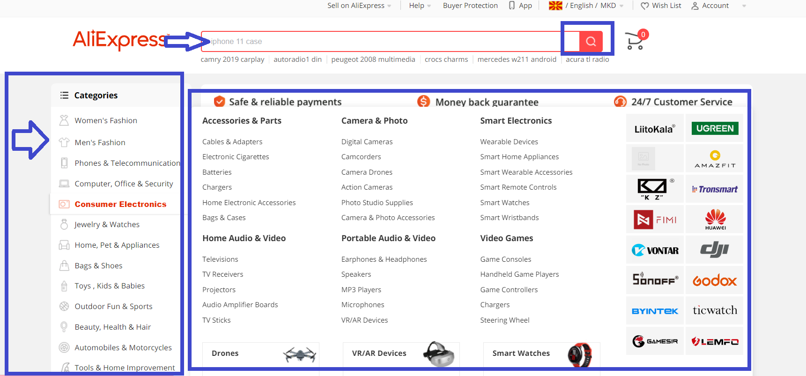
Task: Open the Wearable Devices link
Action: click(509, 141)
